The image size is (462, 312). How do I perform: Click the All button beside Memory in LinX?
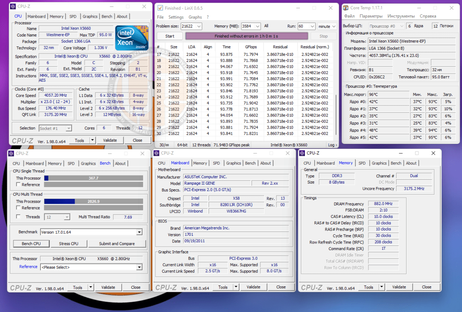point(266,26)
